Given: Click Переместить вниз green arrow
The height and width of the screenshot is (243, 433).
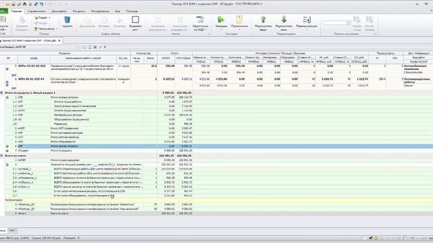Looking at the screenshot, I should [284, 20].
